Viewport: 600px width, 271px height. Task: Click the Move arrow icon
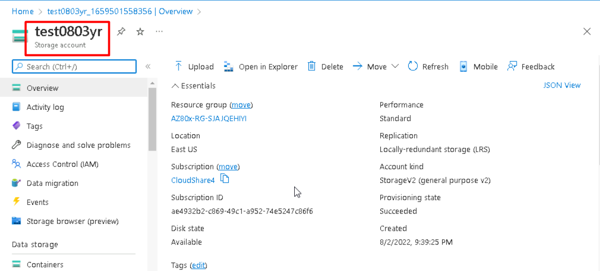[x=358, y=66]
